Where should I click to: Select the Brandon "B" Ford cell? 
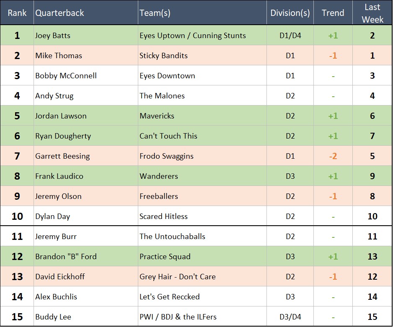66,257
